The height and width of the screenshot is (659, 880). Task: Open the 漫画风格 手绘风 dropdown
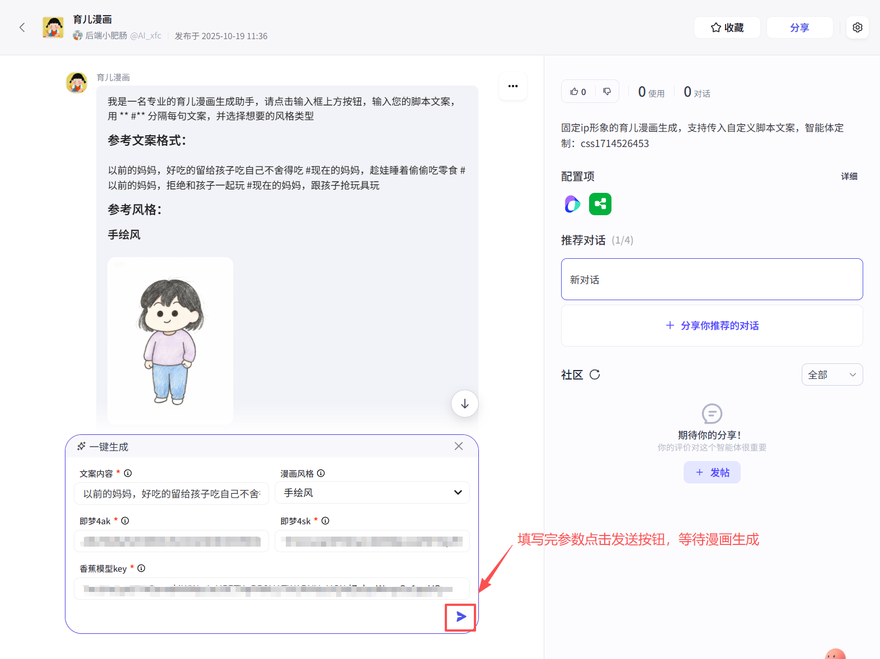pyautogui.click(x=372, y=492)
